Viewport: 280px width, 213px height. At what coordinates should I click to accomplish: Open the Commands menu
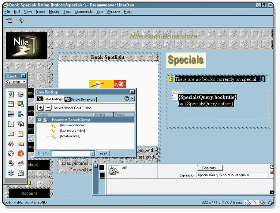(83, 12)
